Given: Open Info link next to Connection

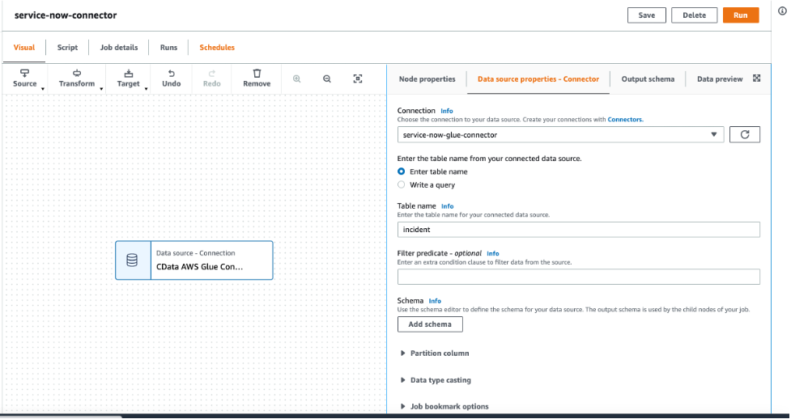Looking at the screenshot, I should tap(447, 111).
